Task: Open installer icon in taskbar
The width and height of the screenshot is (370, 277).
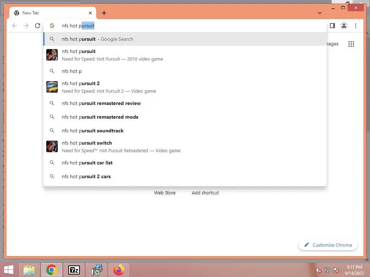Action: pyautogui.click(x=96, y=270)
